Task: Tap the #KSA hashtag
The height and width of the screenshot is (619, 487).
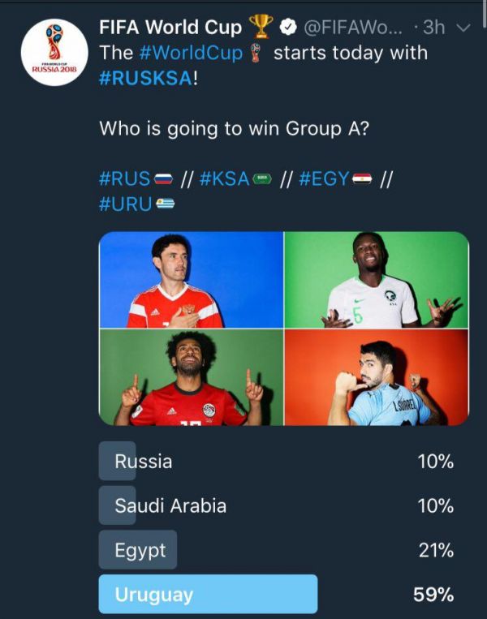Action: [223, 178]
